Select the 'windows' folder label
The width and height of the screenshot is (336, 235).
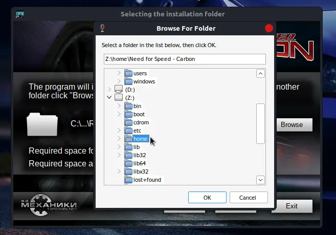tap(144, 81)
